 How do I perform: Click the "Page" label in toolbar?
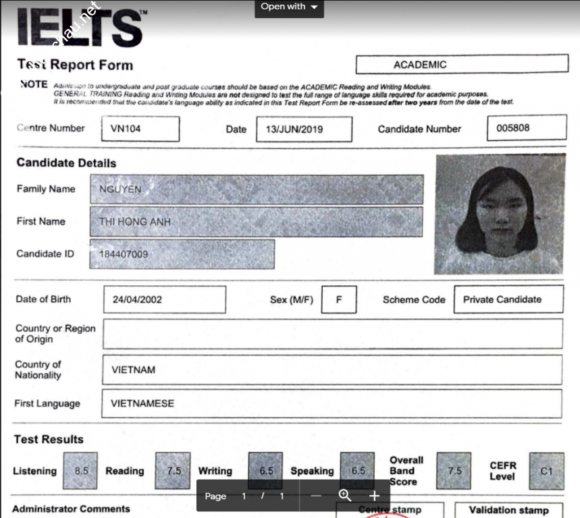[x=215, y=496]
